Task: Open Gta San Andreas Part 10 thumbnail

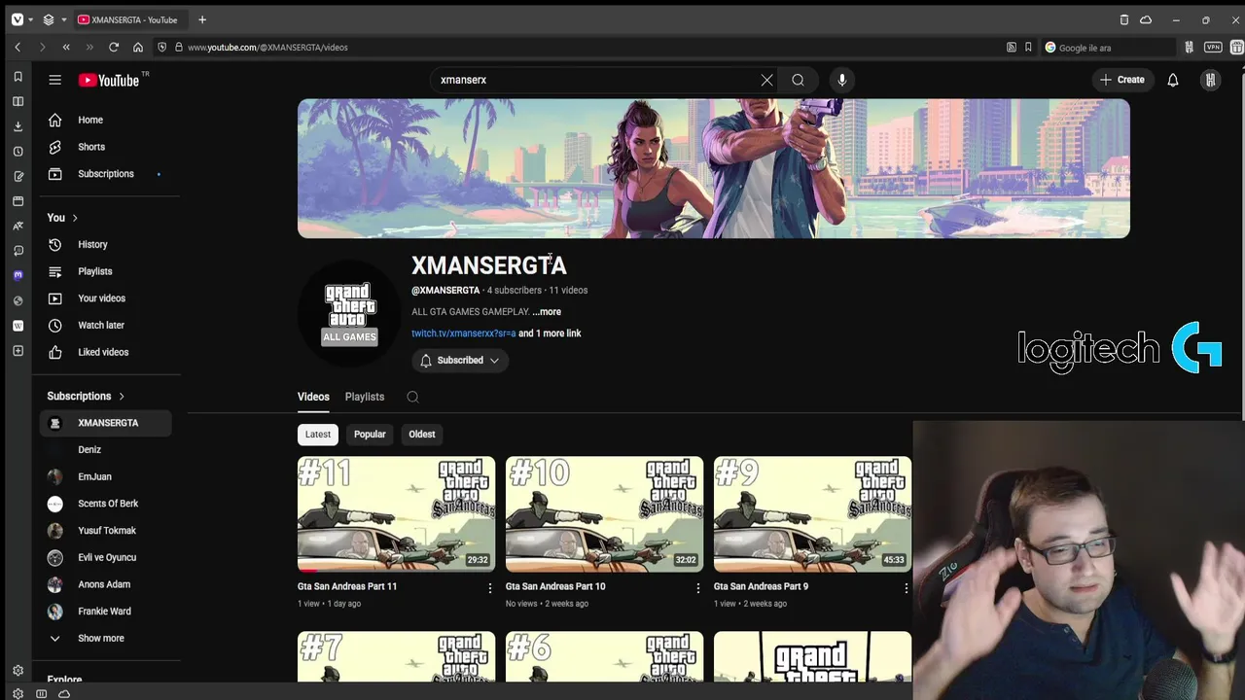Action: pyautogui.click(x=604, y=513)
